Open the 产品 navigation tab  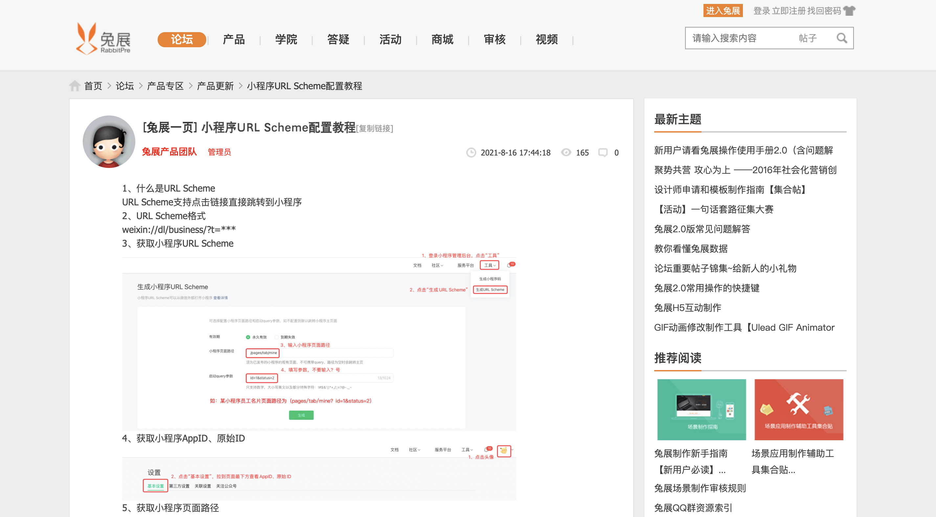point(234,39)
